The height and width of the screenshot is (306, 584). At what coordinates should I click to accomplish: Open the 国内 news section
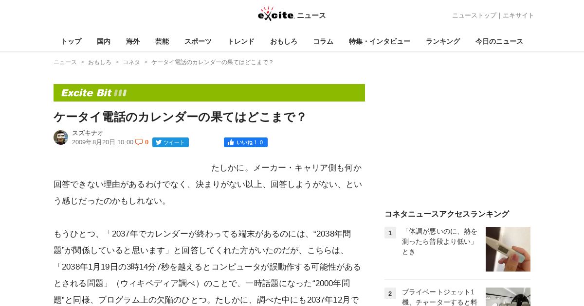(104, 41)
